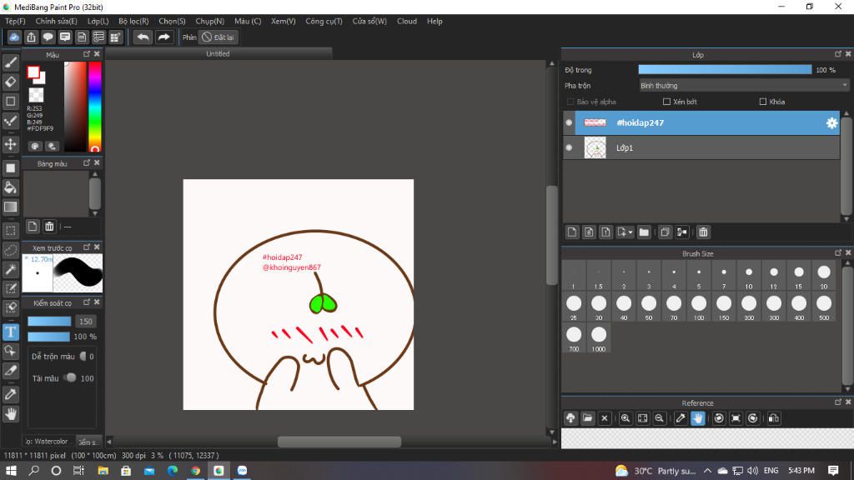The height and width of the screenshot is (480, 854).
Task: Adjust Độ trong opacity slider
Action: point(725,70)
